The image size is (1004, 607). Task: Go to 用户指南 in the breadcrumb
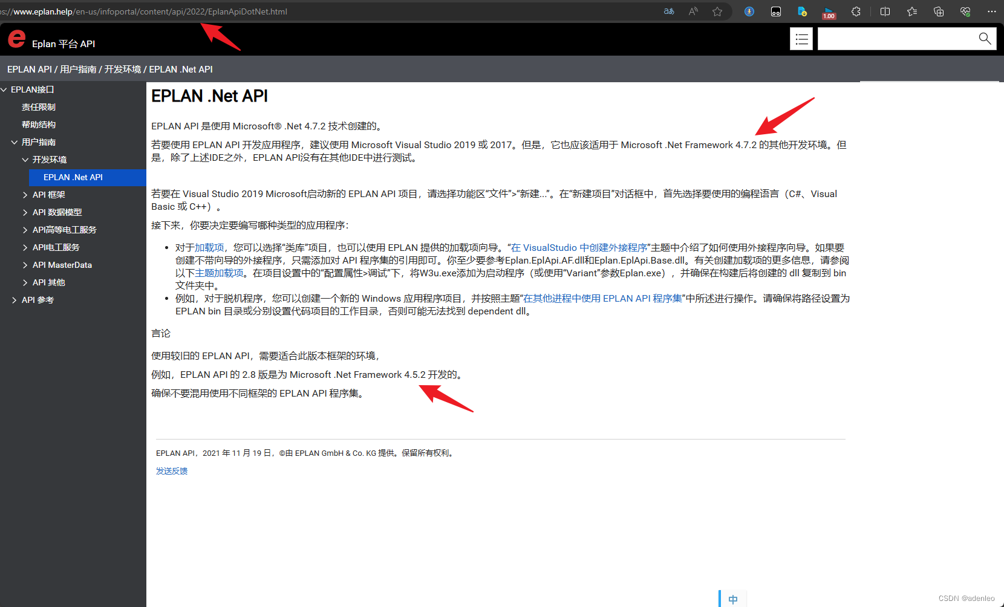78,70
